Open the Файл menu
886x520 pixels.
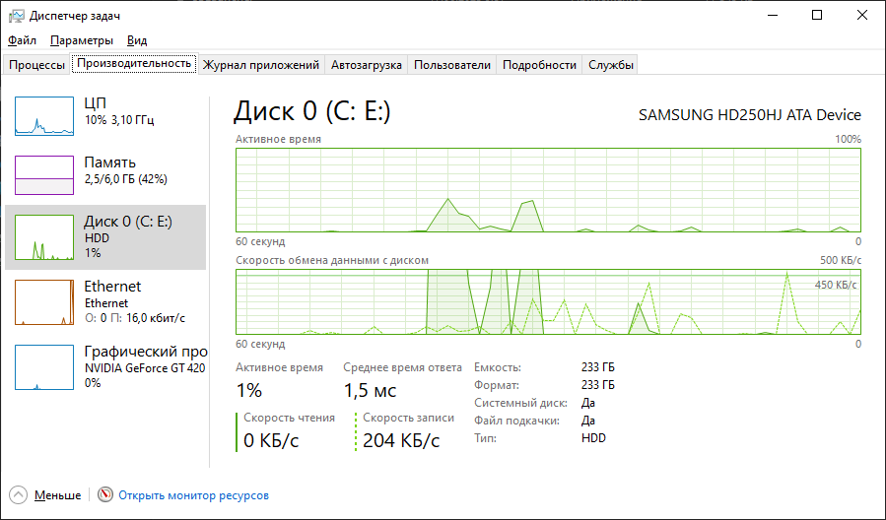(22, 40)
